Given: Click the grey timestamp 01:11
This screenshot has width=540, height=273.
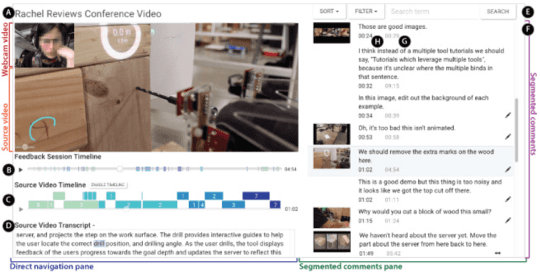Looking at the screenshot, I should click(x=392, y=200).
